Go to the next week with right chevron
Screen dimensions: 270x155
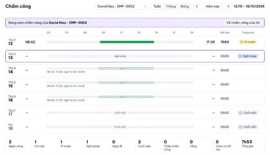click(228, 6)
